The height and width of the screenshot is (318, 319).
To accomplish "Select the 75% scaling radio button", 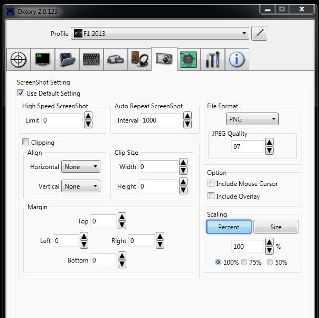I will pos(244,262).
